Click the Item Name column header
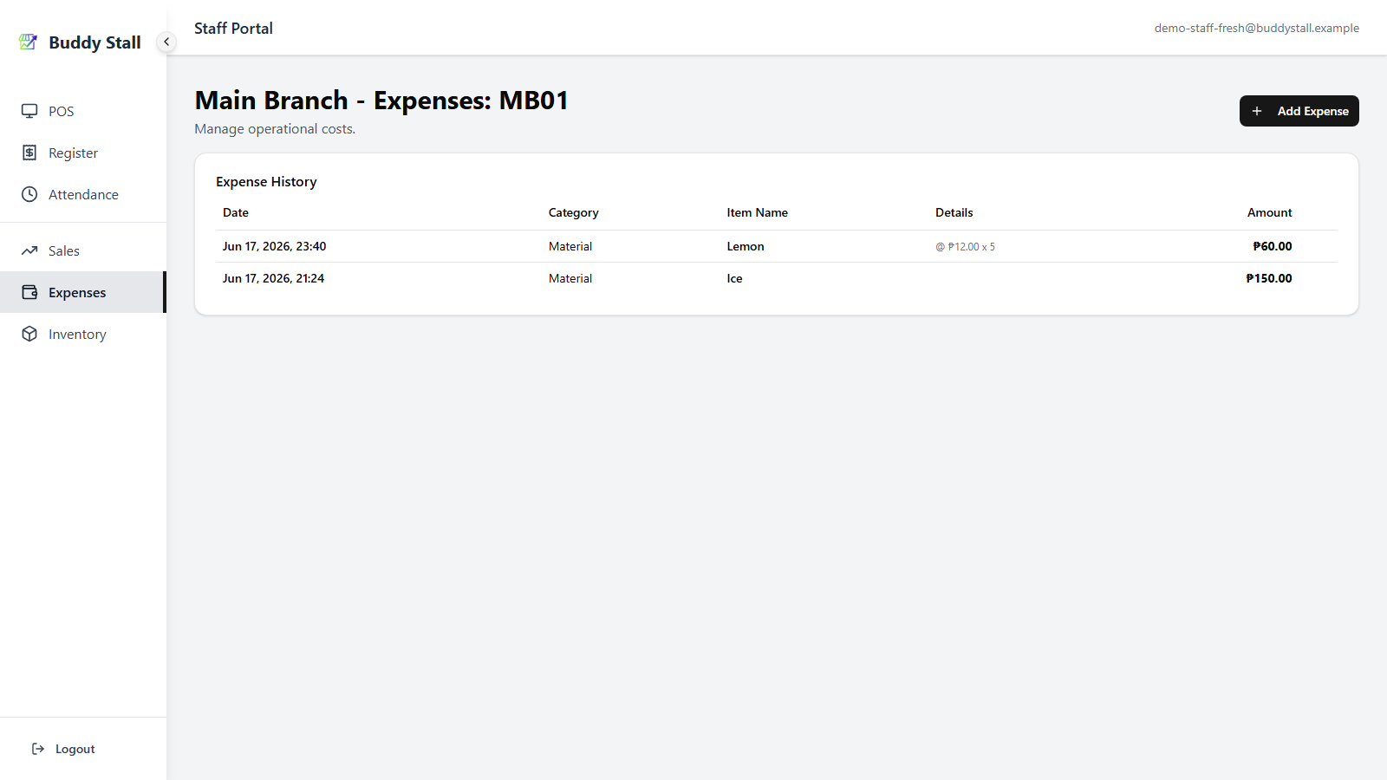This screenshot has width=1387, height=780. pyautogui.click(x=757, y=212)
